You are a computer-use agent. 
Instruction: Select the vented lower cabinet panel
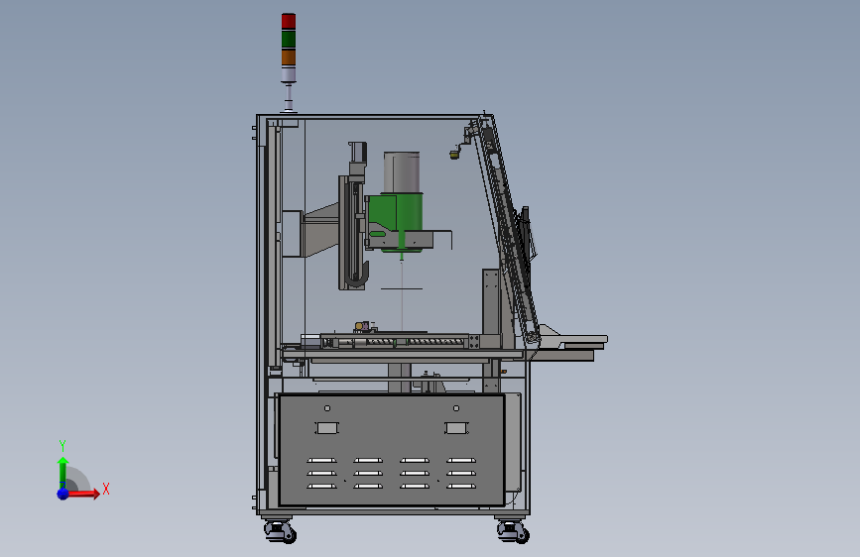tap(392, 450)
